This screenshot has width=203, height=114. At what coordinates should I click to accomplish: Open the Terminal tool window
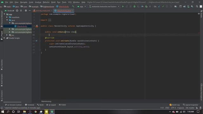[29, 105]
